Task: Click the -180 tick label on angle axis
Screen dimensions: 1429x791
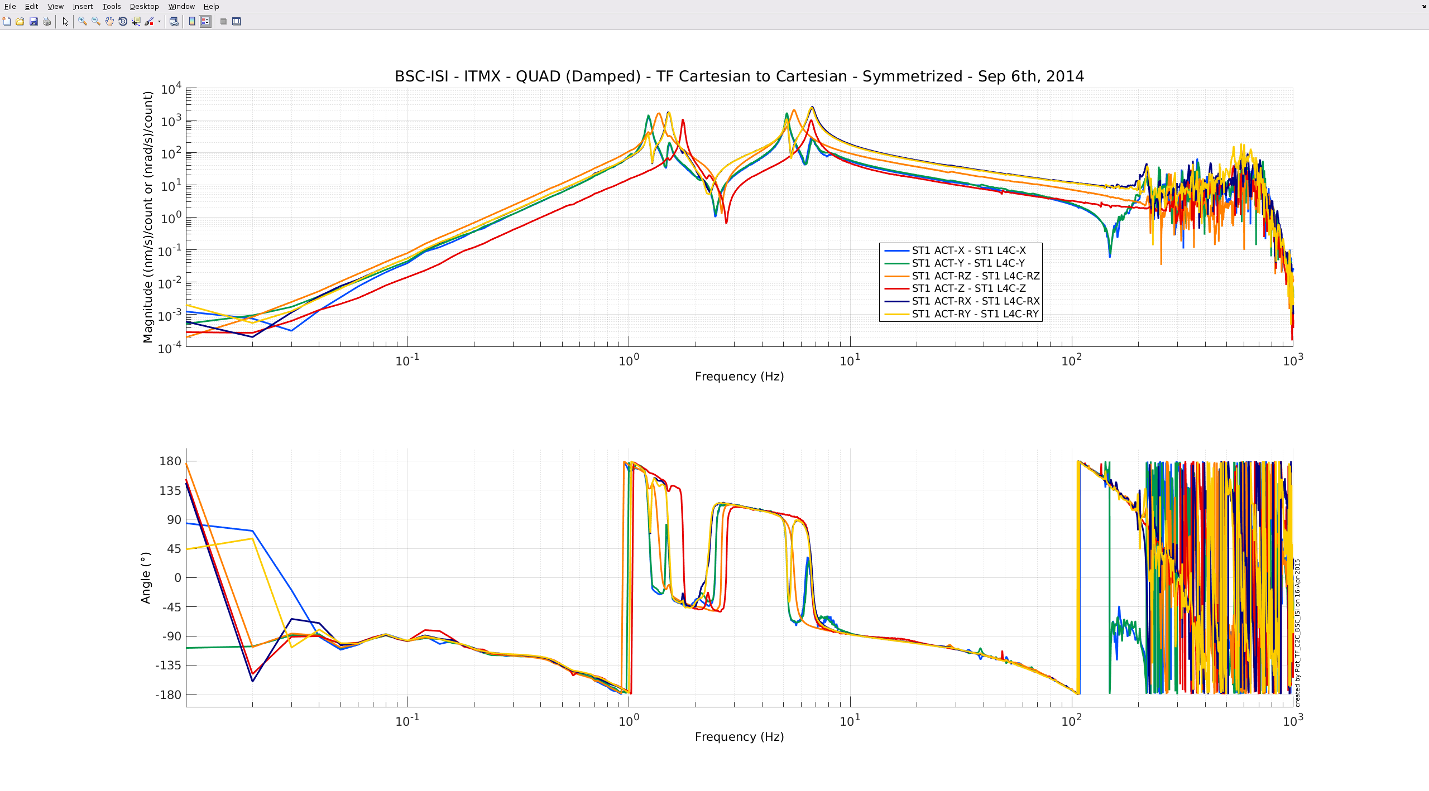Action: [168, 694]
